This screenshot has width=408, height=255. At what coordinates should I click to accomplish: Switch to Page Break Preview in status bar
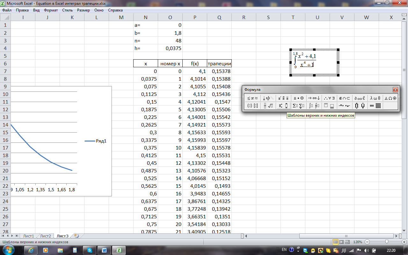pos(347,242)
